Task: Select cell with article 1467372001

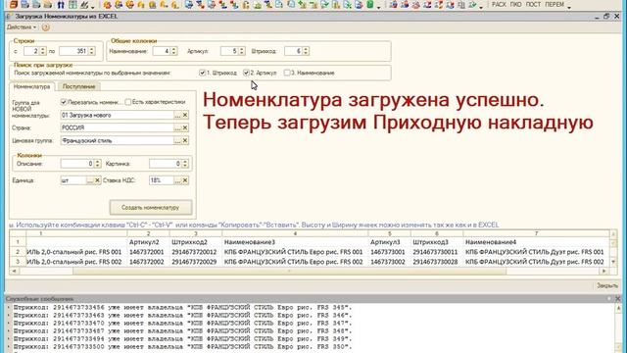Action: pos(148,252)
